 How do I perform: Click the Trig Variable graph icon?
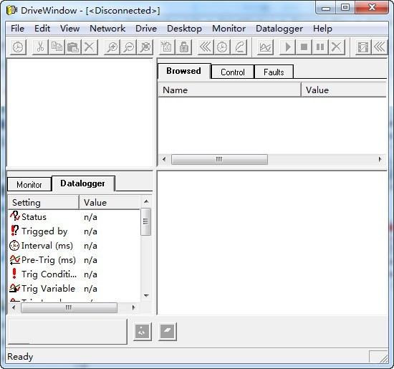pyautogui.click(x=15, y=288)
